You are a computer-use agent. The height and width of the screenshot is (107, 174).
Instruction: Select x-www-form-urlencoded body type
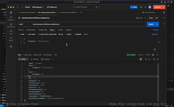[x=47, y=34]
